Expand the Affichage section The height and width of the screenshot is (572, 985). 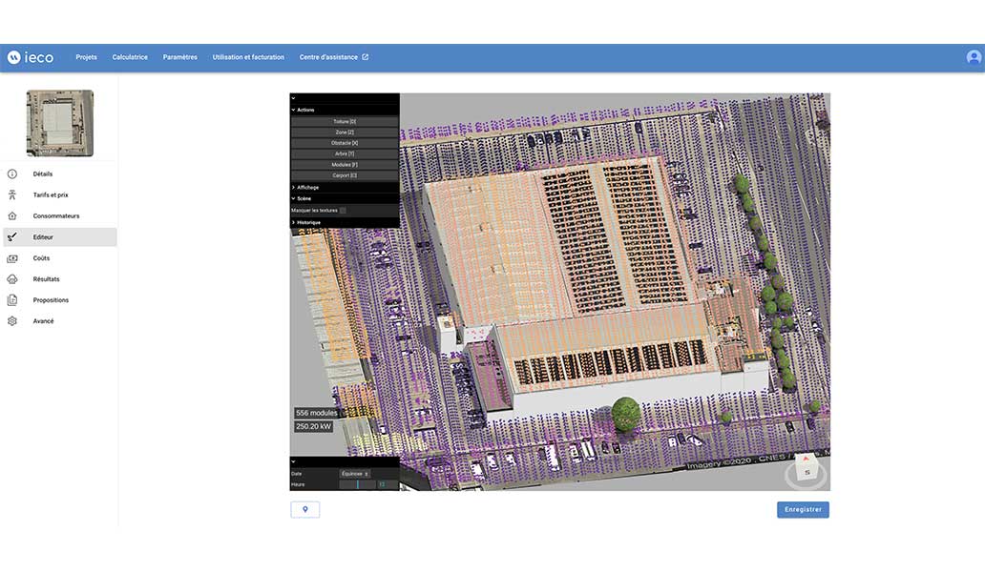294,188
